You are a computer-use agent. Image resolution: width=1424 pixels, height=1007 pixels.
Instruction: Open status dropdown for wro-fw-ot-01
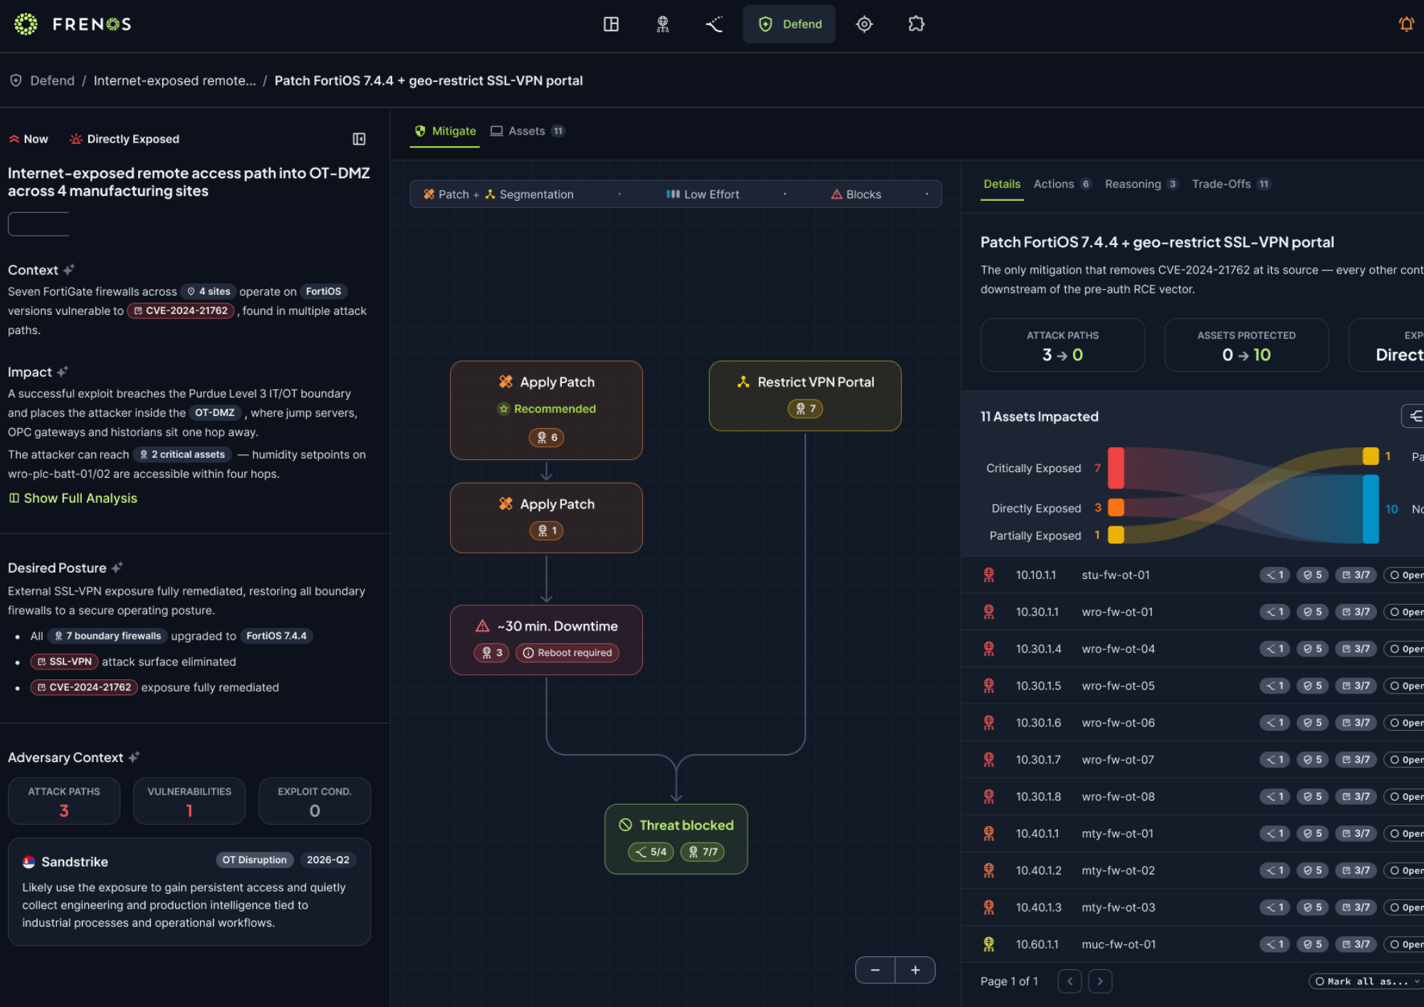pyautogui.click(x=1404, y=612)
